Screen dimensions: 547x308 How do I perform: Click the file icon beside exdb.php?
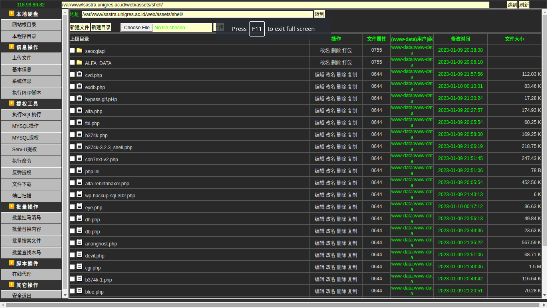79,86
